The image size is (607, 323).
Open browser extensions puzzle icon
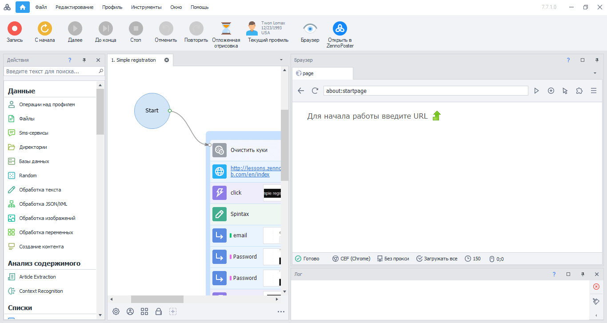pyautogui.click(x=579, y=91)
